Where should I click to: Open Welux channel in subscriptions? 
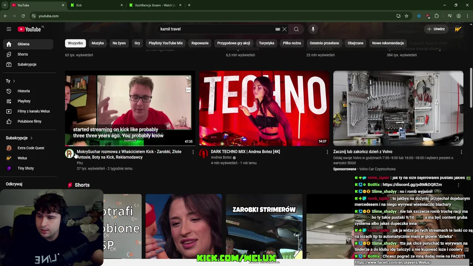(28, 158)
